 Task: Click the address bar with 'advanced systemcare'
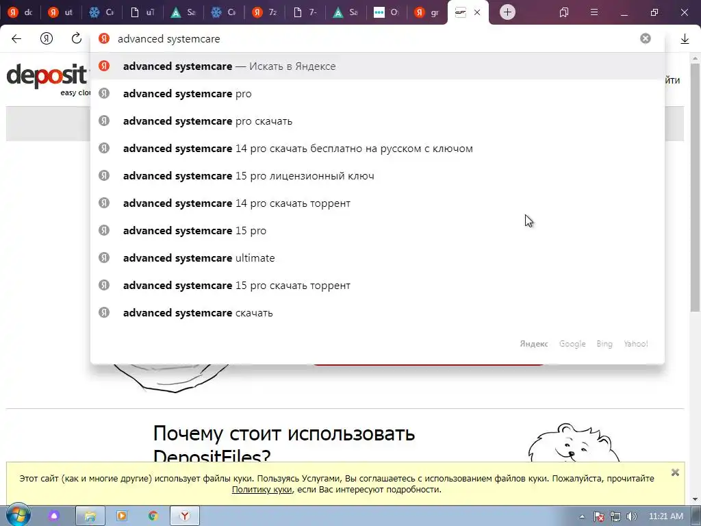pyautogui.click(x=376, y=39)
